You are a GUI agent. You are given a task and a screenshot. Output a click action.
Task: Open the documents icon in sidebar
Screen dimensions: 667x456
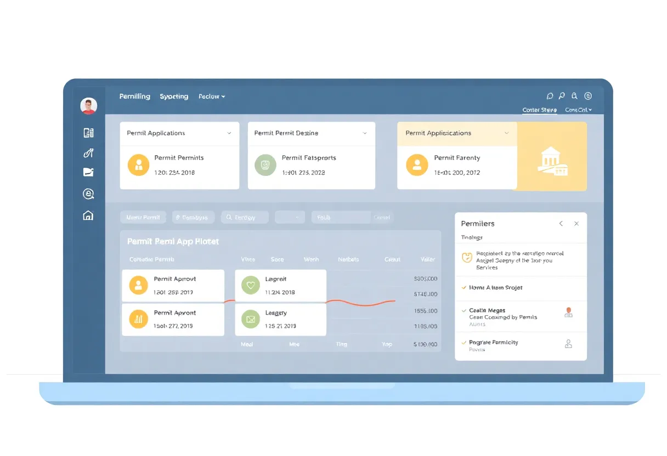(89, 133)
